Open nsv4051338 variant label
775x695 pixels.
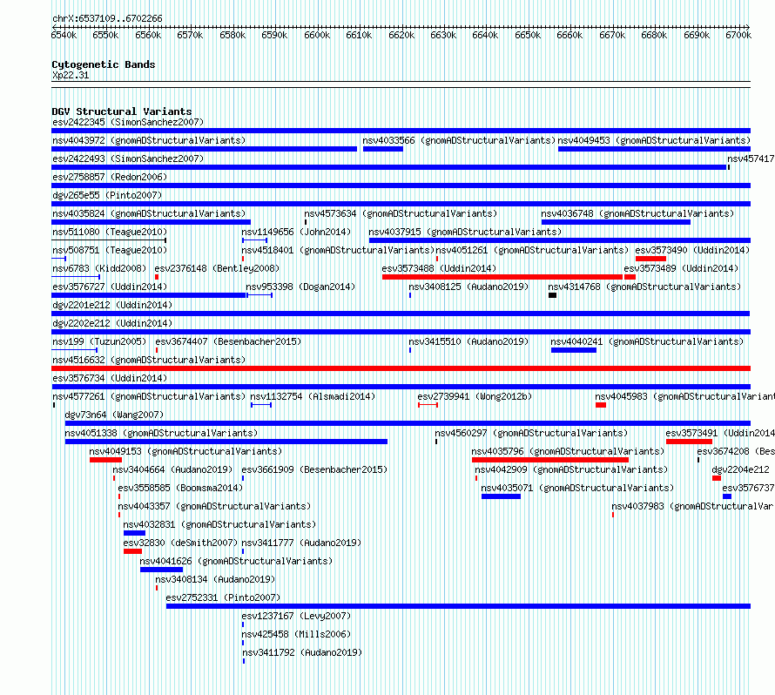161,433
